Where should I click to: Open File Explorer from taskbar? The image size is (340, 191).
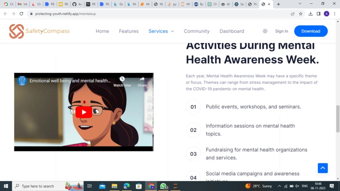[114, 186]
